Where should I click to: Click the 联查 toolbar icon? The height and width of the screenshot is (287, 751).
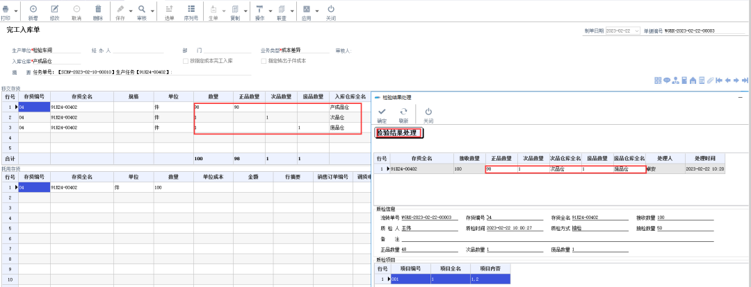281,9
